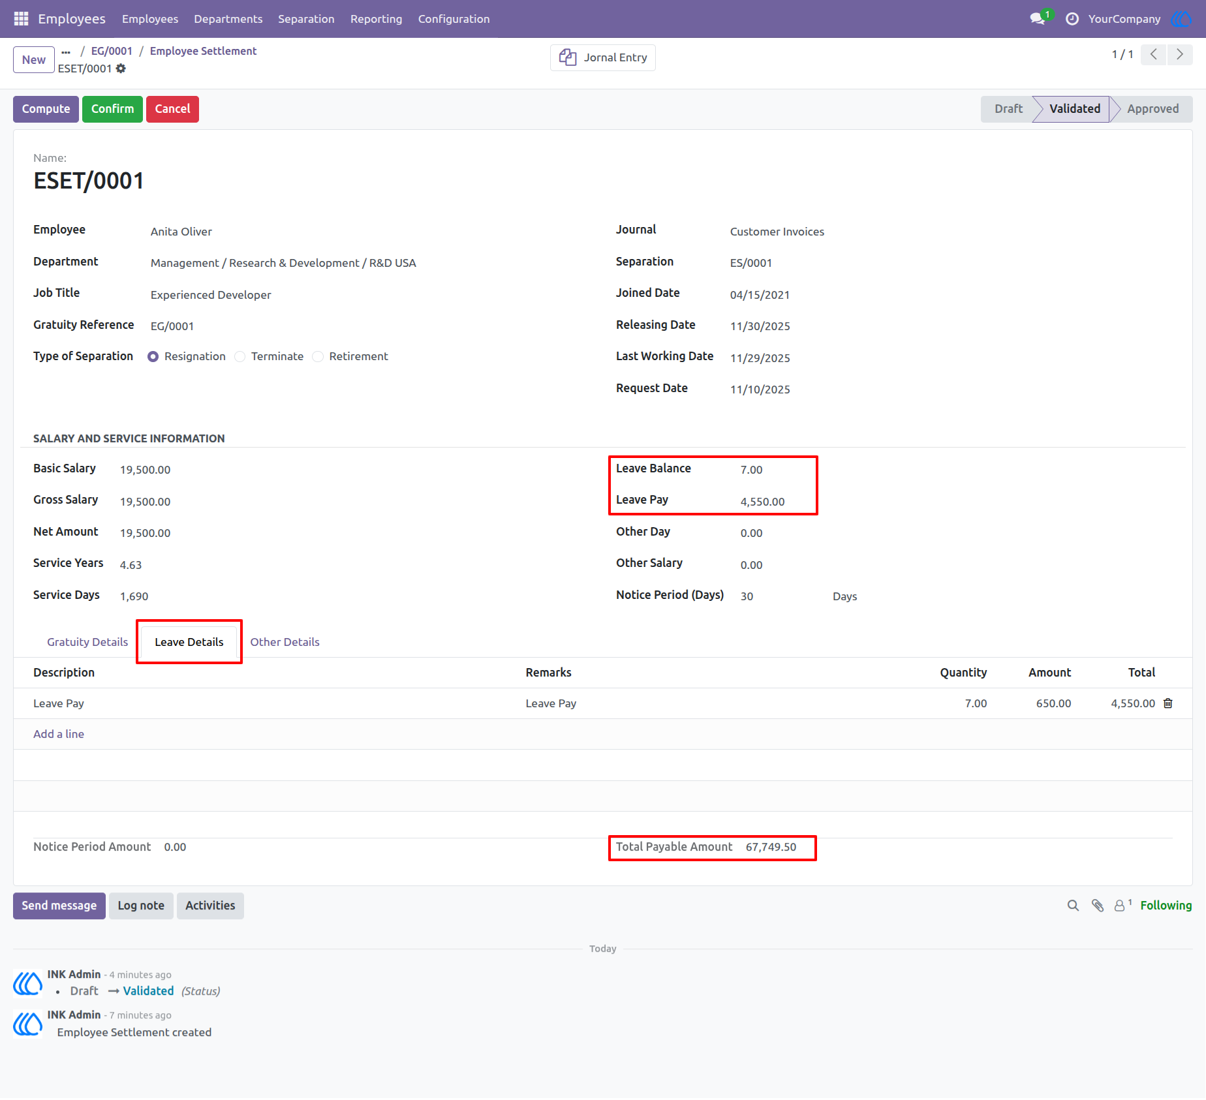Open the activities clock icon
Screen dimensions: 1206x1100
(x=1072, y=19)
